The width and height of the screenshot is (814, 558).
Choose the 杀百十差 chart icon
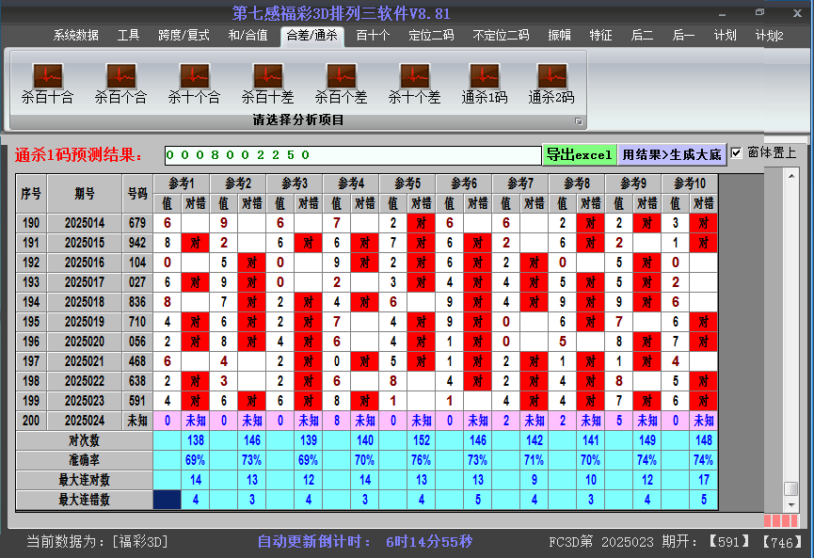coord(267,75)
